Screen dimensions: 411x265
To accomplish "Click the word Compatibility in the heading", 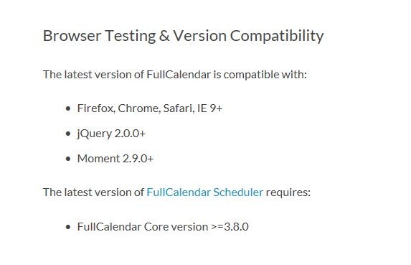I will tap(277, 36).
